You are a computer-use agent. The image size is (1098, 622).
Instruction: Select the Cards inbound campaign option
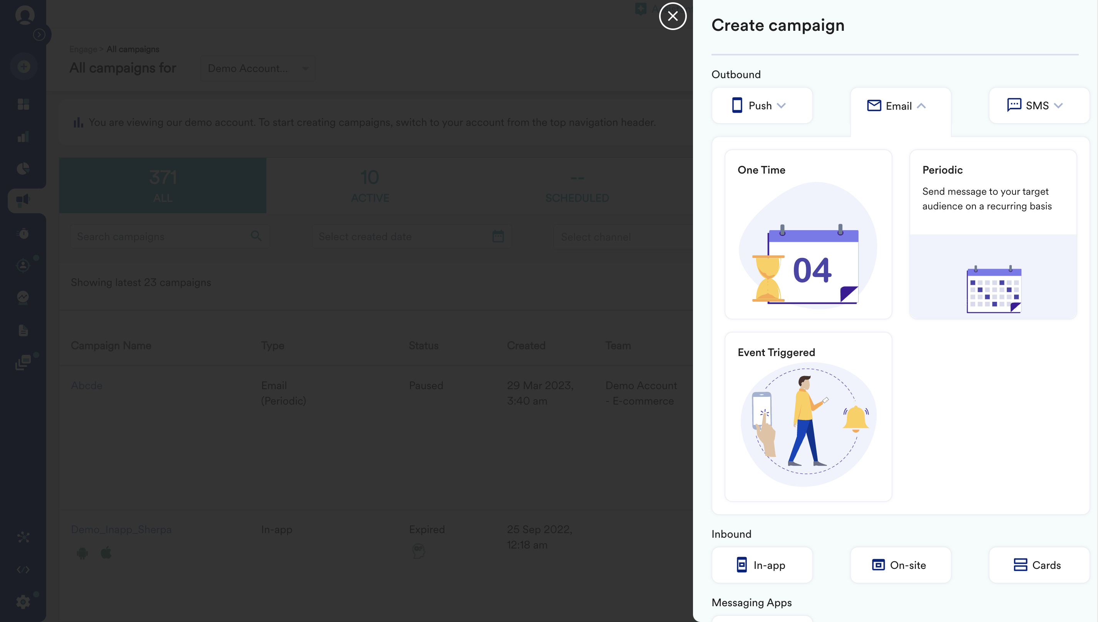1039,565
